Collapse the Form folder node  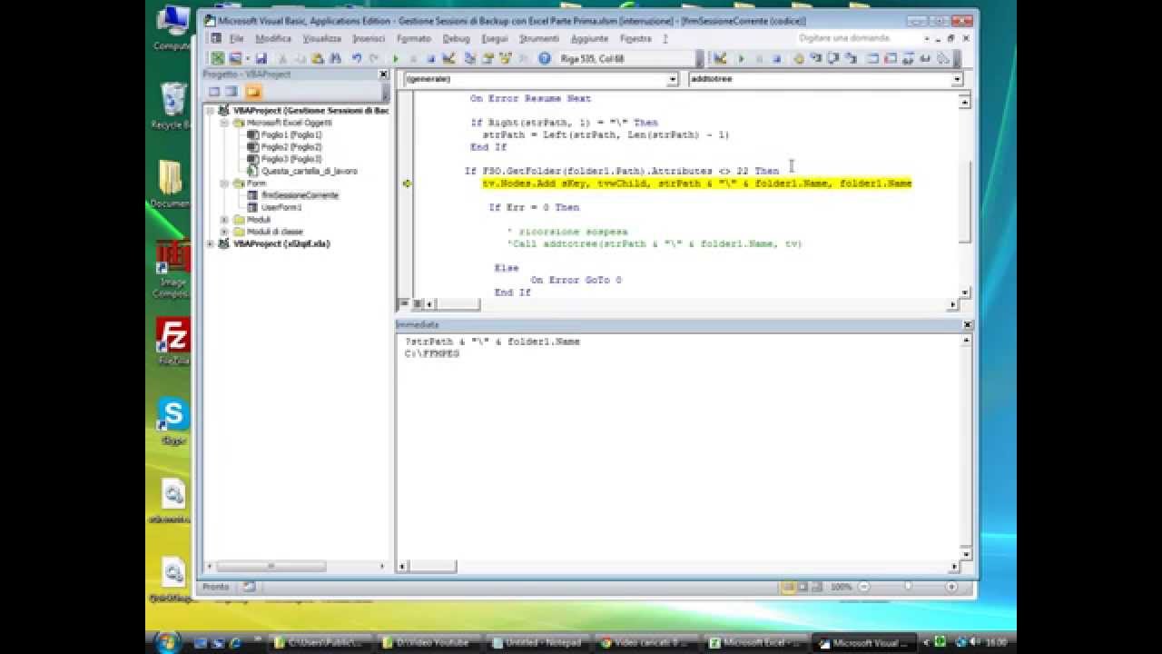(x=224, y=183)
